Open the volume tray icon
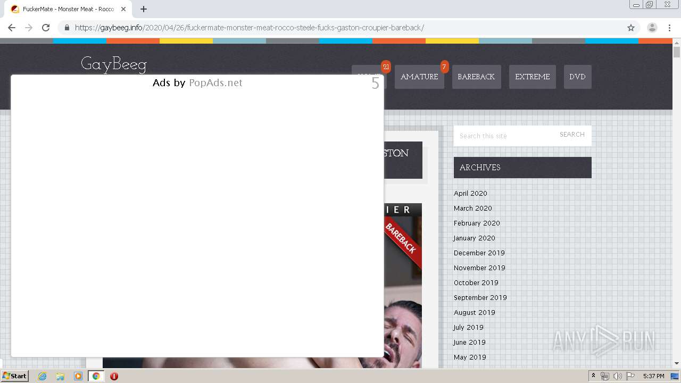 pyautogui.click(x=617, y=376)
